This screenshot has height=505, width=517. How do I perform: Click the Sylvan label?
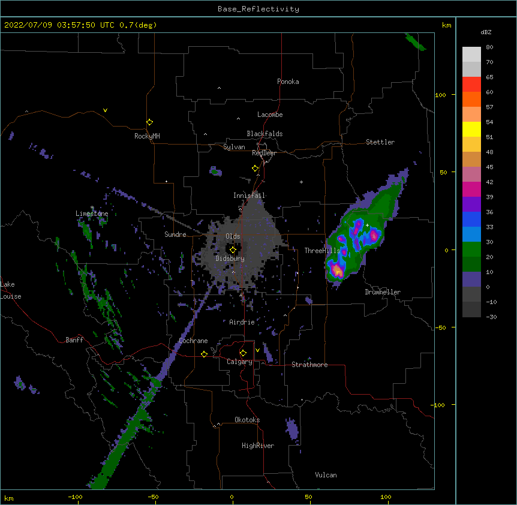pyautogui.click(x=234, y=147)
